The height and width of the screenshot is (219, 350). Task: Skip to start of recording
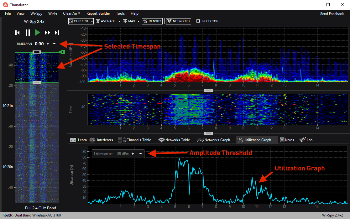point(18,33)
